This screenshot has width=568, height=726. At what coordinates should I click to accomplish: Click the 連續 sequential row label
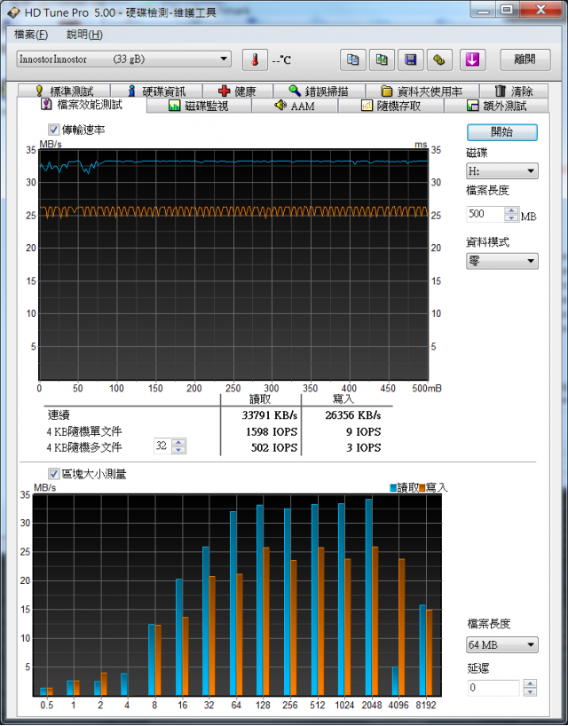(59, 414)
